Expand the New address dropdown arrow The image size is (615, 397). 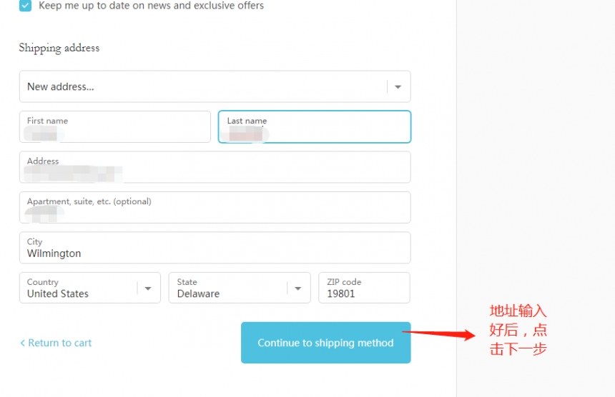(398, 87)
